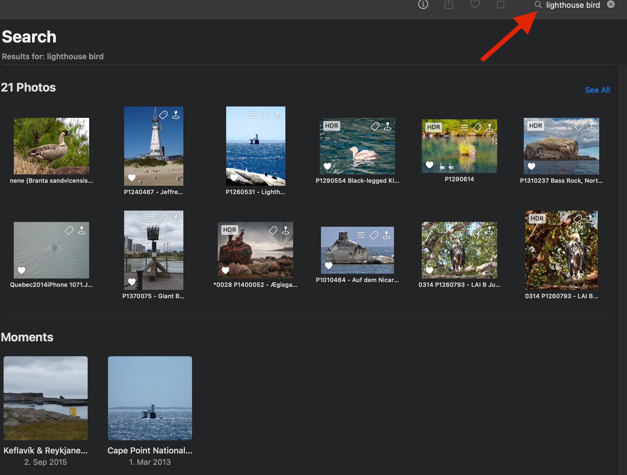Open Keflavík & Reykjanes moment
The height and width of the screenshot is (475, 627).
tap(45, 398)
